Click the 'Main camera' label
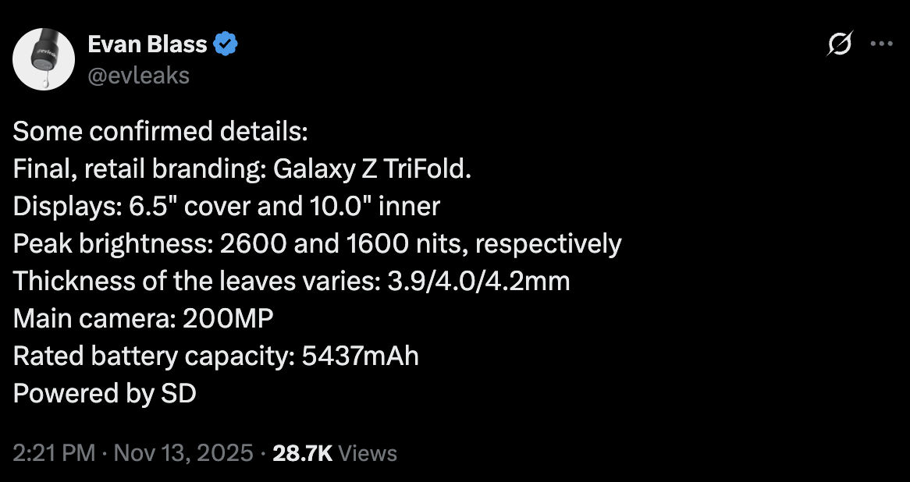This screenshot has width=910, height=482. pyautogui.click(x=94, y=319)
